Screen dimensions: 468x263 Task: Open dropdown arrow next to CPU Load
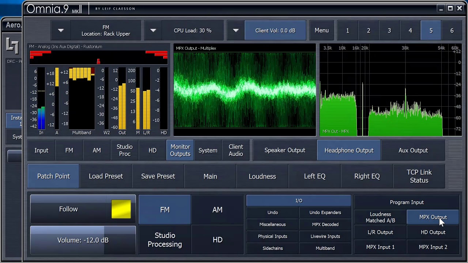[x=153, y=30]
